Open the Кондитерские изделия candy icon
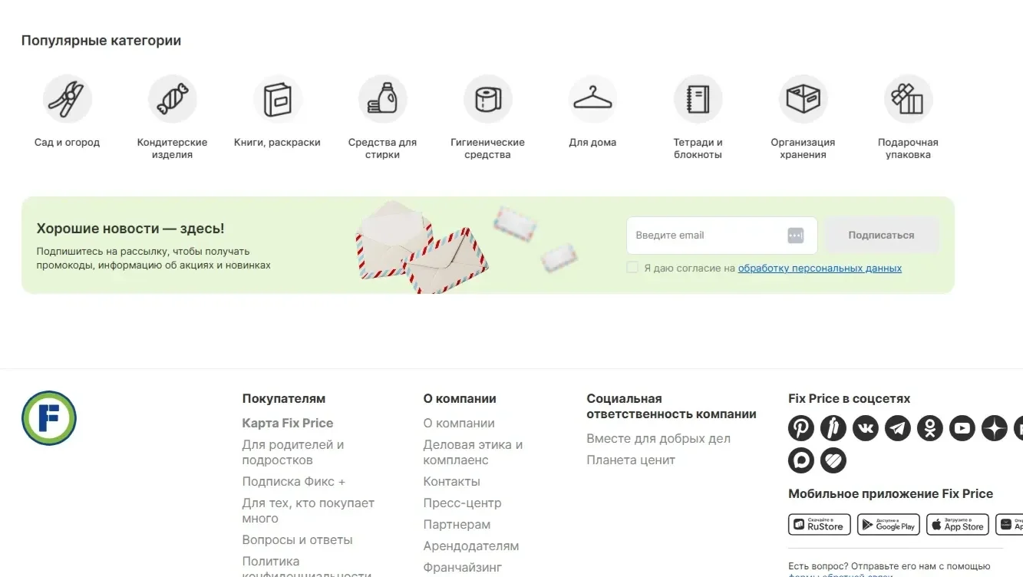The width and height of the screenshot is (1023, 577). tap(173, 99)
